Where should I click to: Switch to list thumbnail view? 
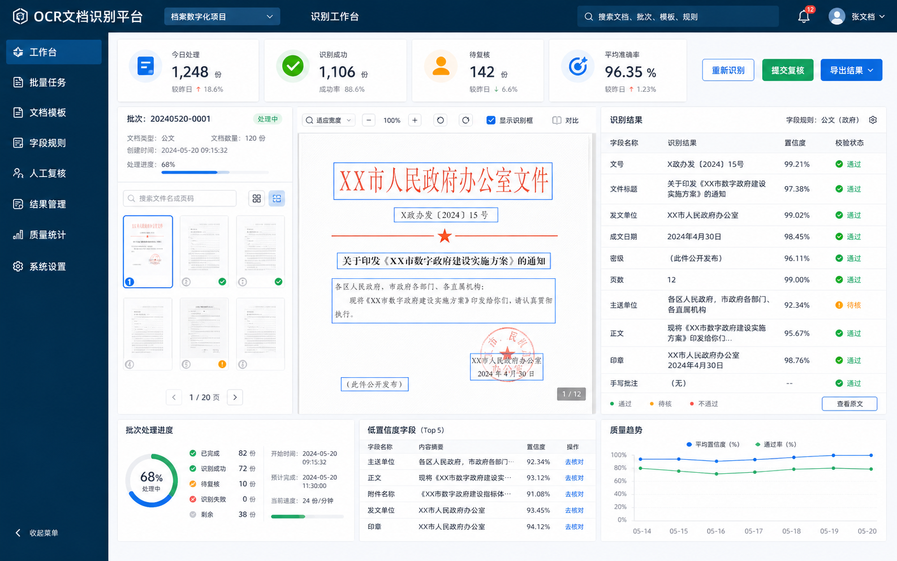pyautogui.click(x=277, y=198)
